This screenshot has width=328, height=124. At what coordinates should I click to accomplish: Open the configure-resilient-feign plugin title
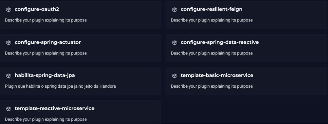point(211,9)
